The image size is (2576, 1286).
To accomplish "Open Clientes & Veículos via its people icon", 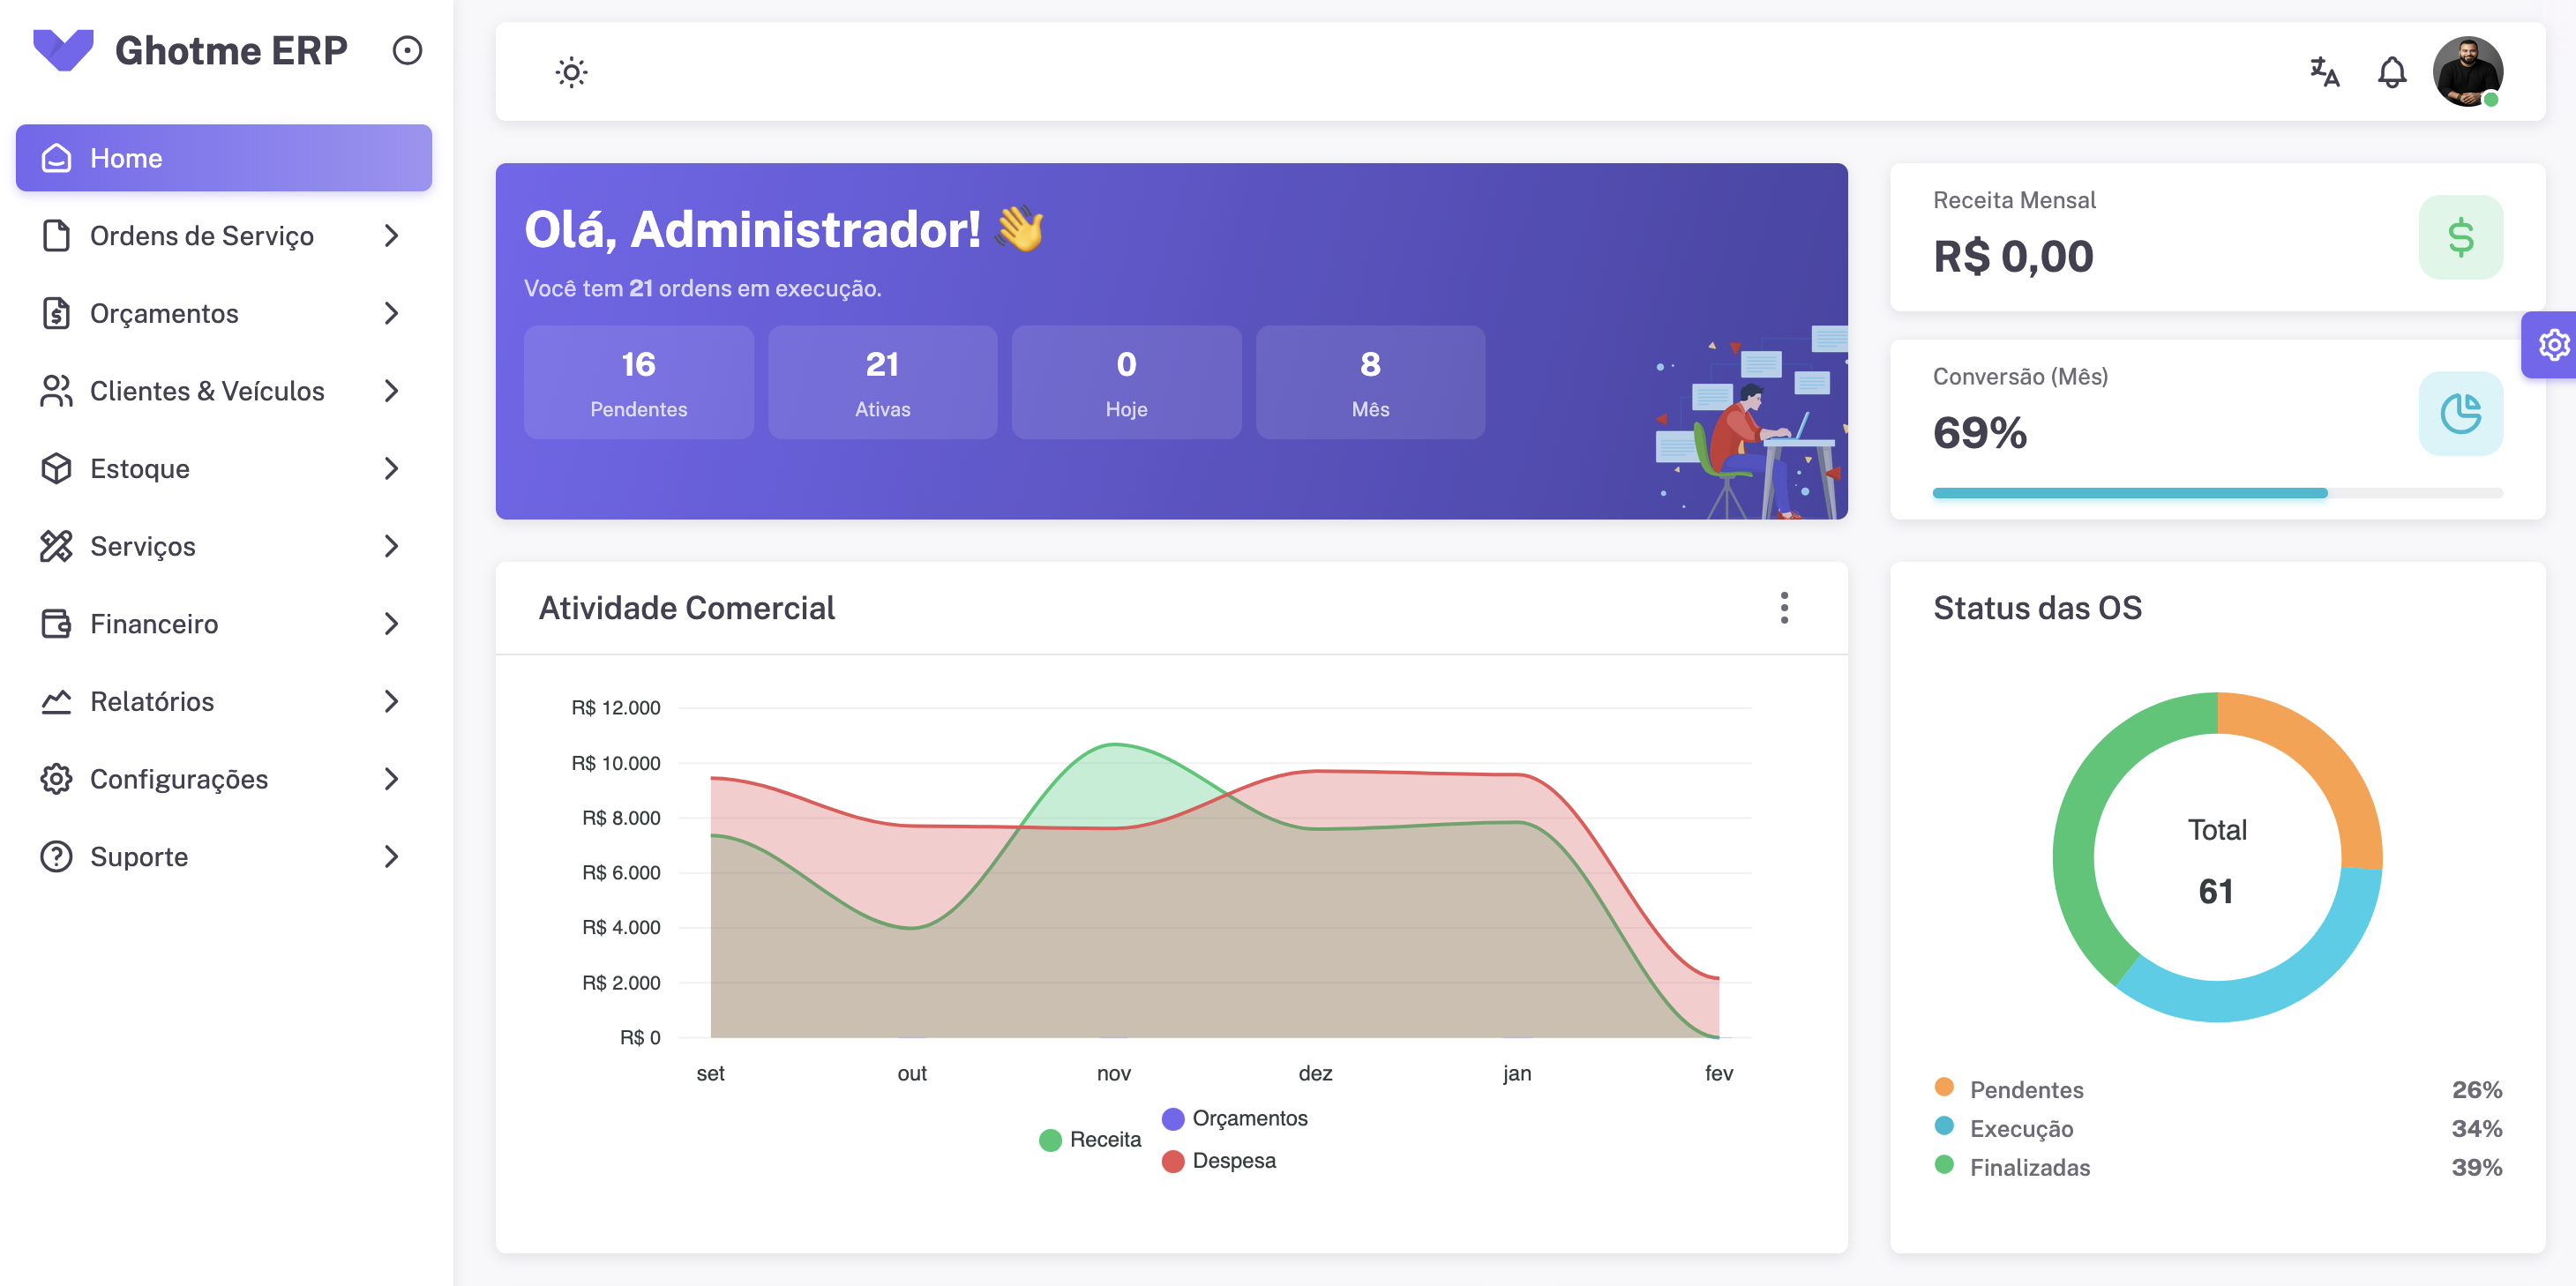I will coord(55,391).
